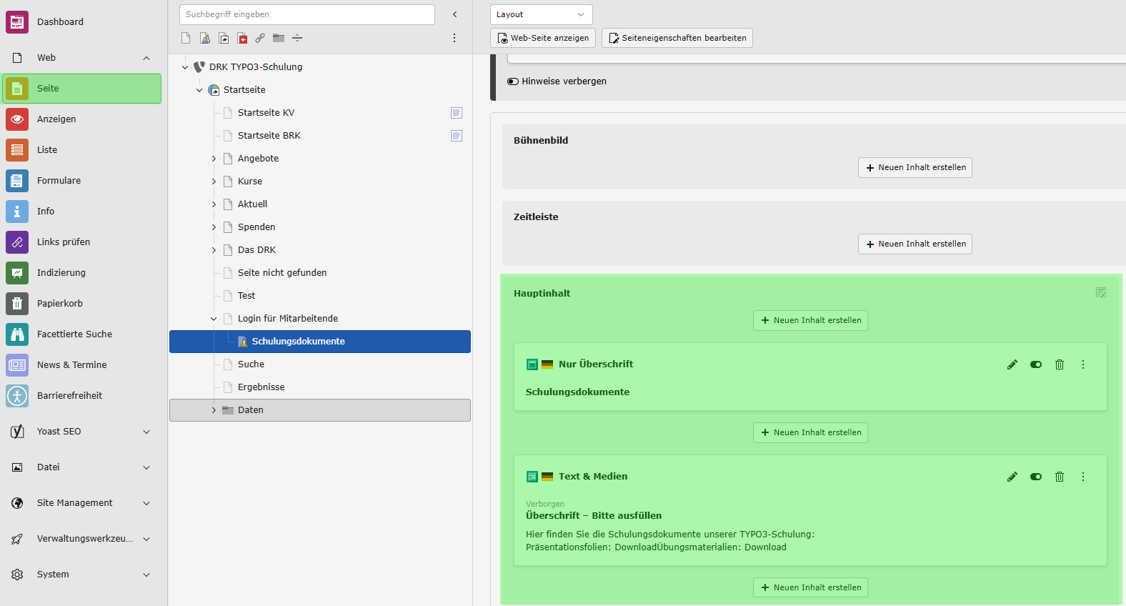The height and width of the screenshot is (606, 1126).
Task: Pick the shortcut page type icon
Action: (224, 38)
